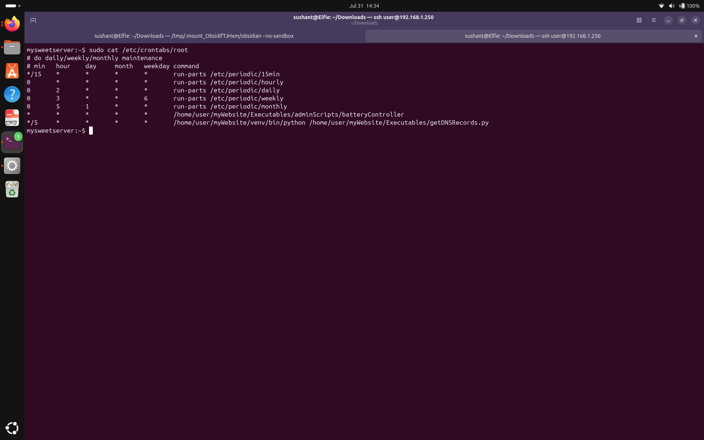Viewport: 704px width, 440px height.
Task: Show the tab overview grid
Action: [639, 21]
